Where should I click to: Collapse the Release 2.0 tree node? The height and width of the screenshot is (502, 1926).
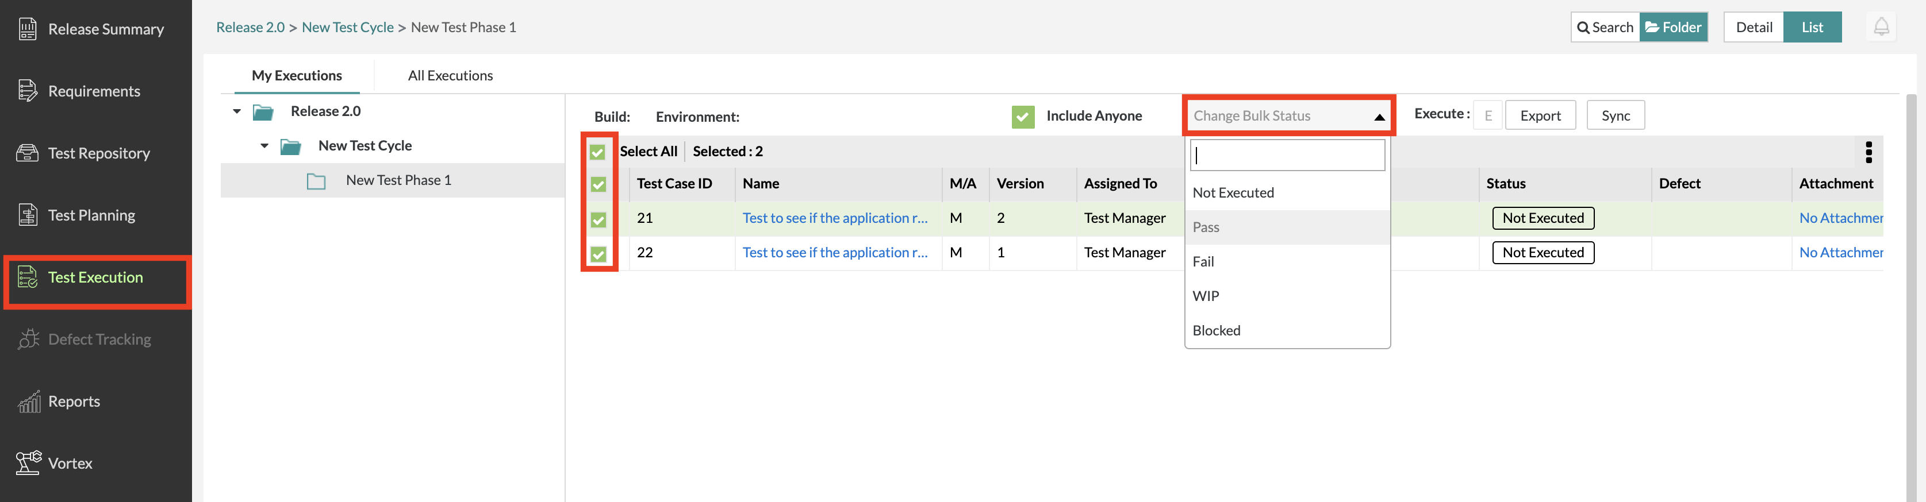click(x=237, y=111)
